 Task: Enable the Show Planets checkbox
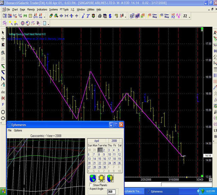pyautogui.click(x=91, y=185)
